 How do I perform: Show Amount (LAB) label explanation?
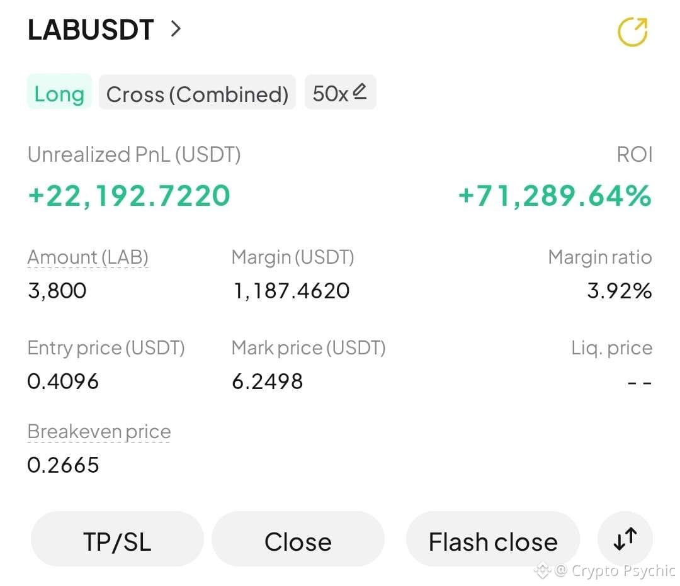pyautogui.click(x=88, y=257)
